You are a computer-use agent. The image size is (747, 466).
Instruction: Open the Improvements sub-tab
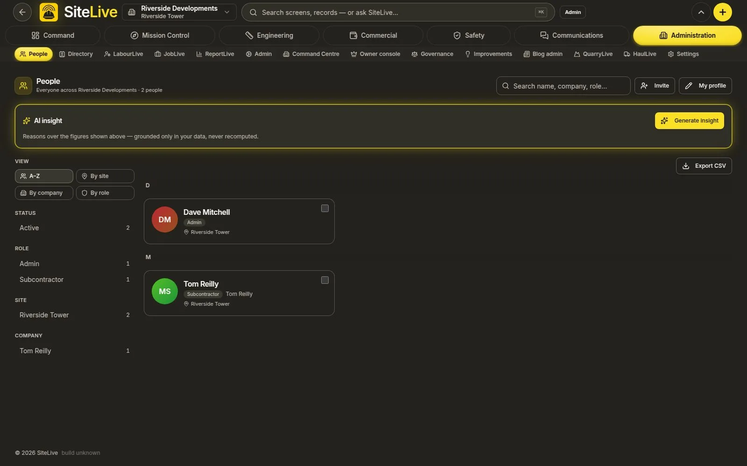click(488, 54)
